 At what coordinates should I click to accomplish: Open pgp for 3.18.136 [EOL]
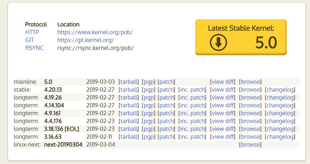pos(148,129)
